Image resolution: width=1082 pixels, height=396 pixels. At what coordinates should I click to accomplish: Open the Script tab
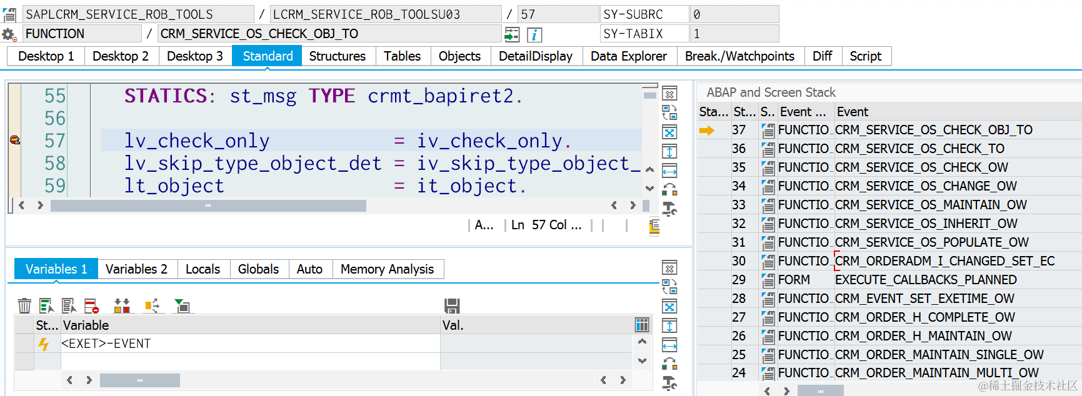[866, 56]
